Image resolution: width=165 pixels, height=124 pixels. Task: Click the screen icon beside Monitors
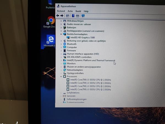coord(65,63)
